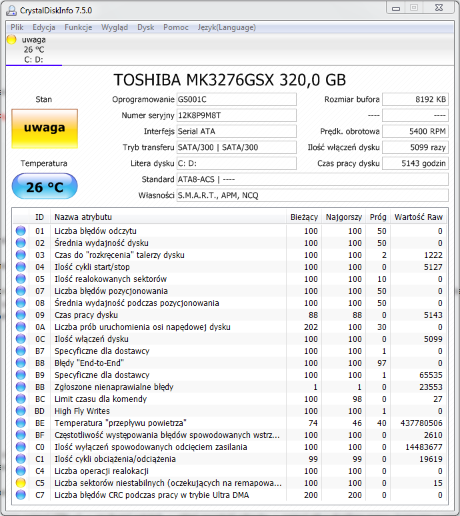Viewport: 460px width, 516px height.
Task: Click the serial number field 12K8P9M8T
Action: point(237,115)
